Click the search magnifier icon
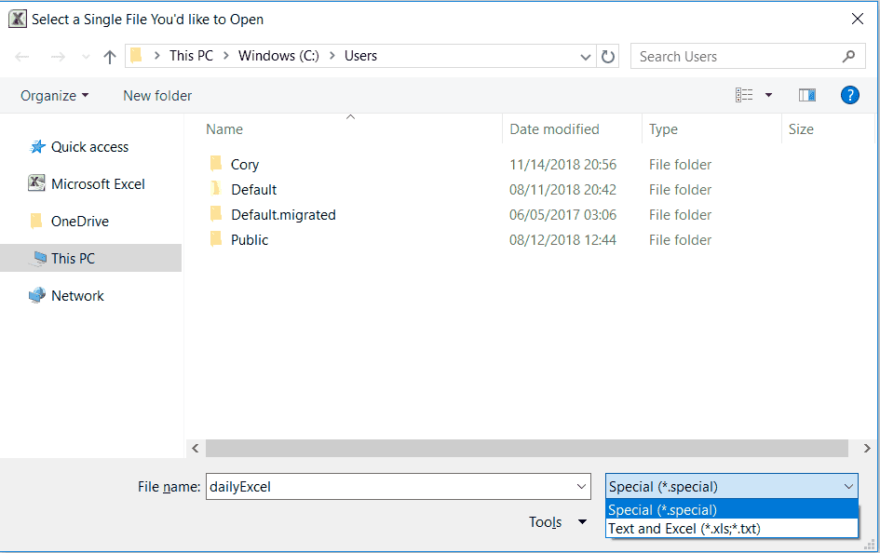Image resolution: width=880 pixels, height=553 pixels. (848, 56)
